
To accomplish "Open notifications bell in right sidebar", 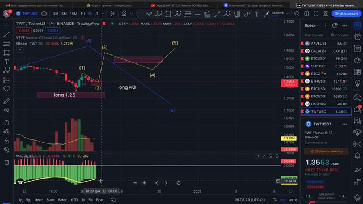I will (357, 155).
